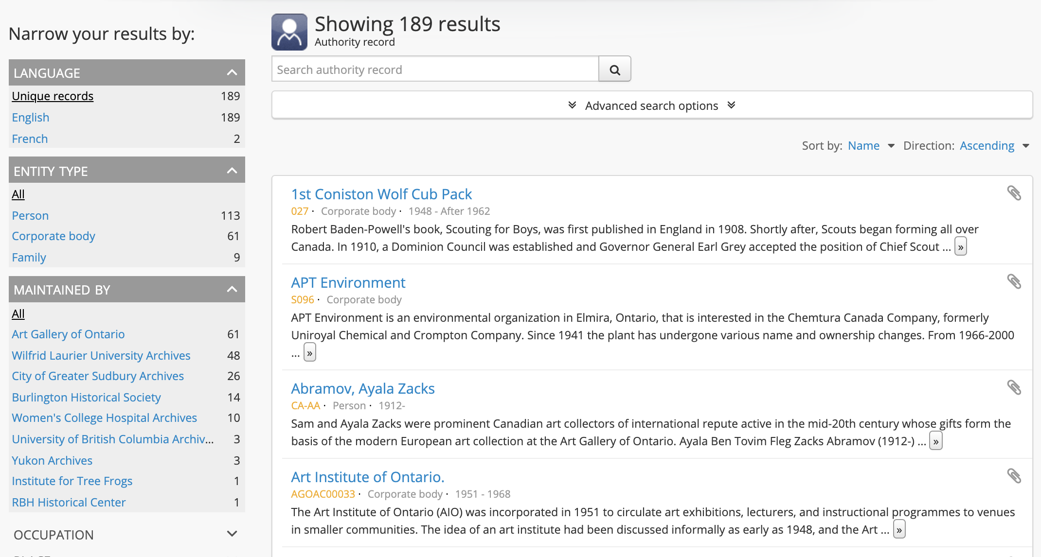Open the APT Environment record
Screen dimensions: 1041x557
click(348, 283)
